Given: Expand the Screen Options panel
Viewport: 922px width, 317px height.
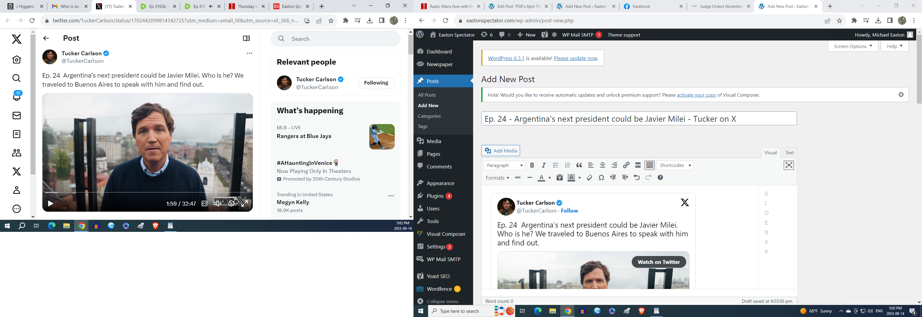Looking at the screenshot, I should click(x=853, y=46).
